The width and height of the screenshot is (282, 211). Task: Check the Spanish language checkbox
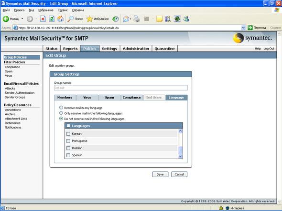tap(68, 155)
